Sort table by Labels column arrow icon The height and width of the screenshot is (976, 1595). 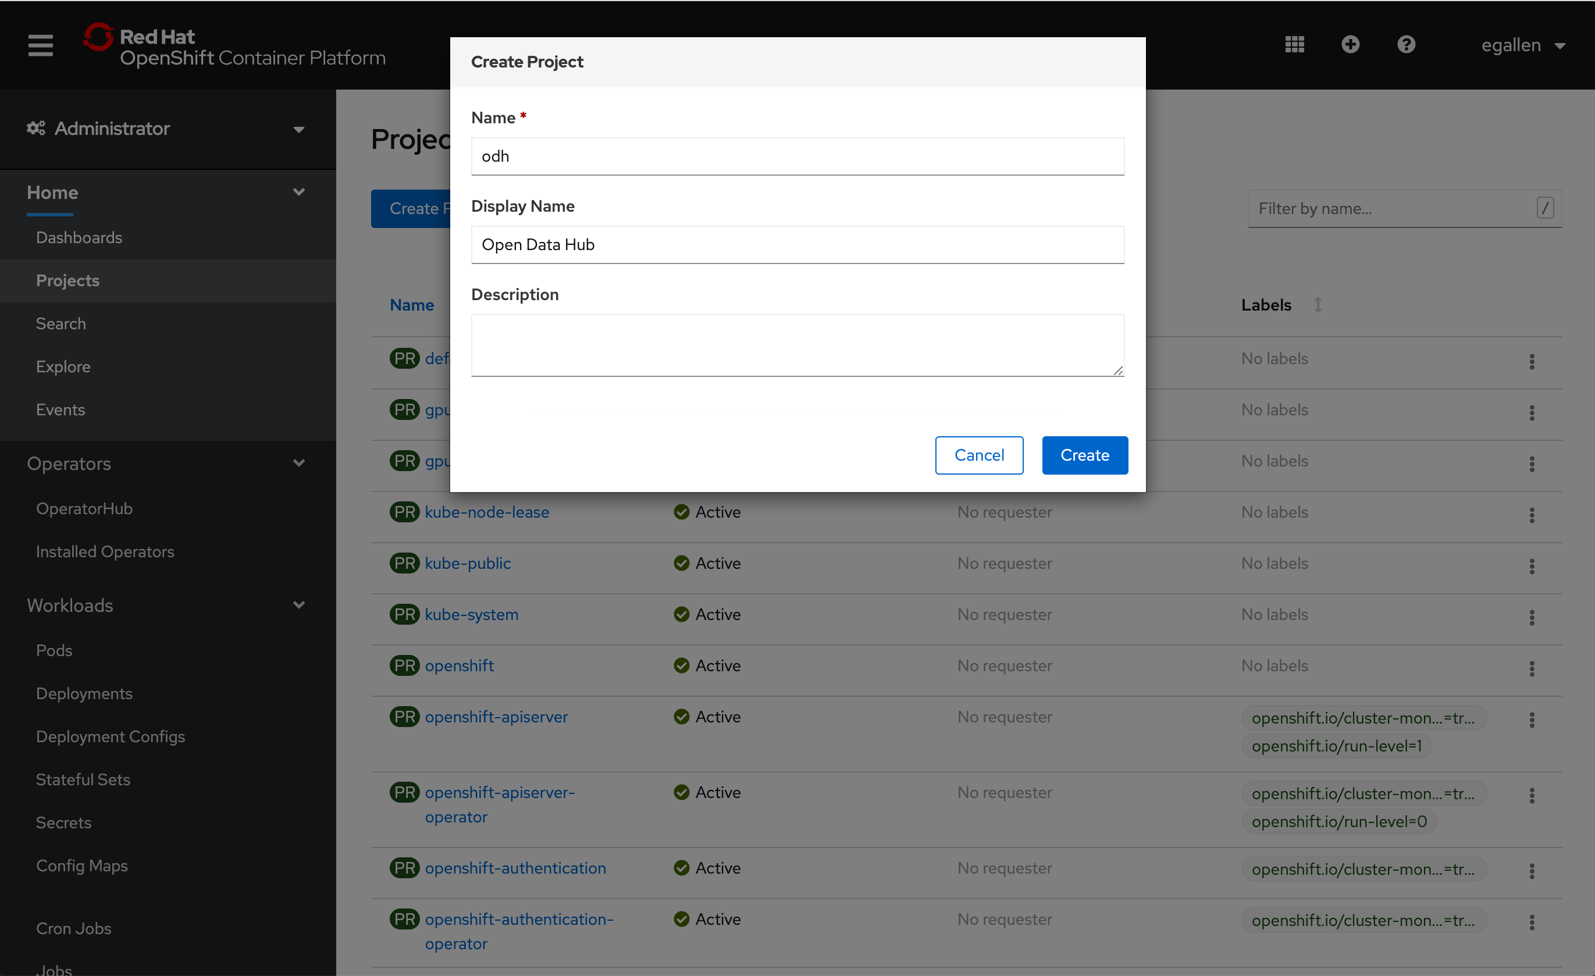pyautogui.click(x=1318, y=305)
